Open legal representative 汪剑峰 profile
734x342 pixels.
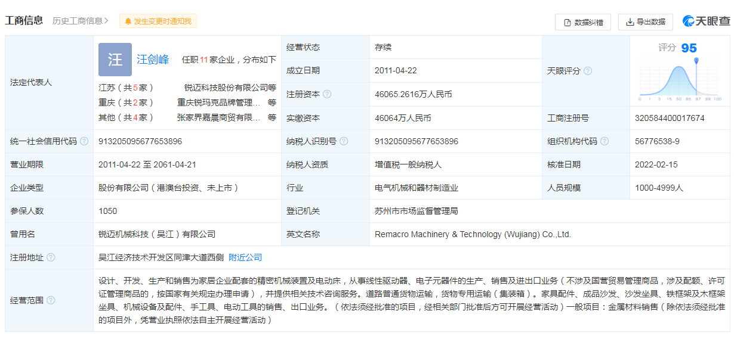(x=153, y=60)
